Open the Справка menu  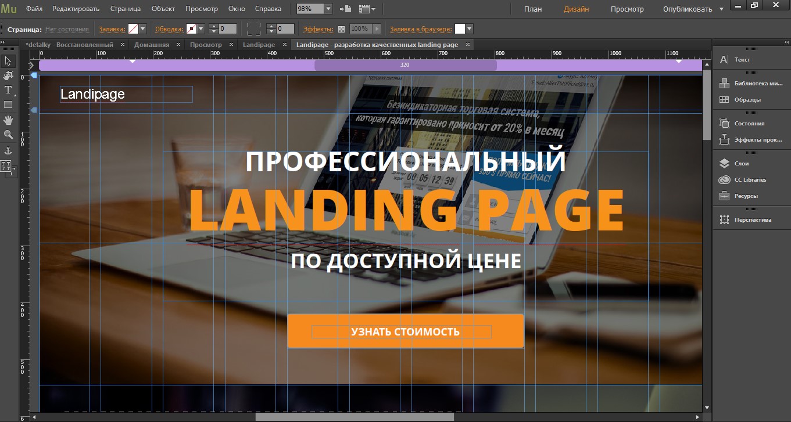coord(268,9)
